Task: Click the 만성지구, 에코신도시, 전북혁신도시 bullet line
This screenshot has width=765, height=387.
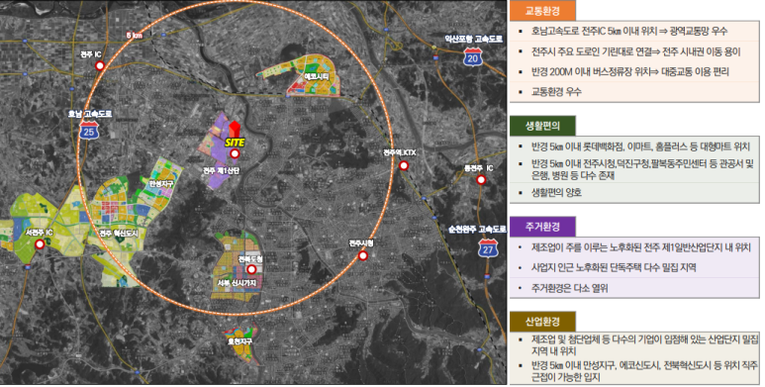Action: coord(645,371)
